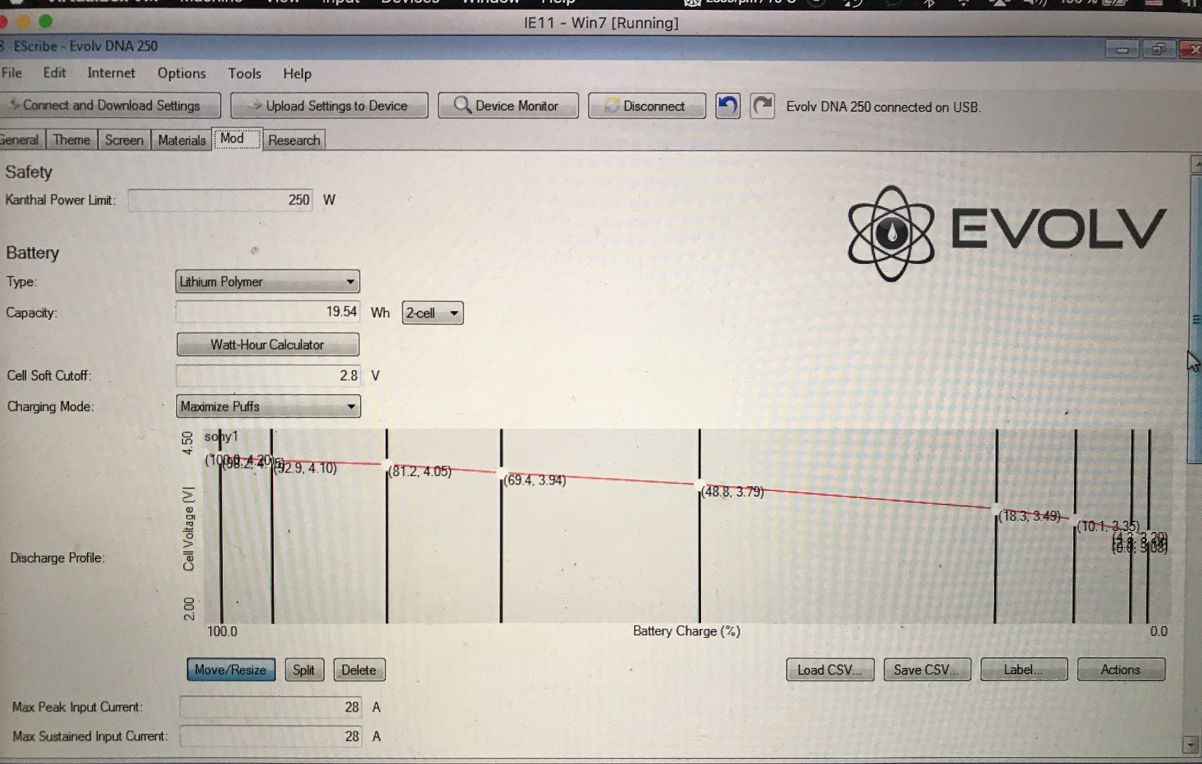Click the Redo arrow icon
The width and height of the screenshot is (1202, 764).
762,106
